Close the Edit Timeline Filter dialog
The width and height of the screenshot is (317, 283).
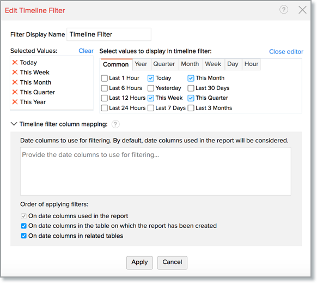302,10
